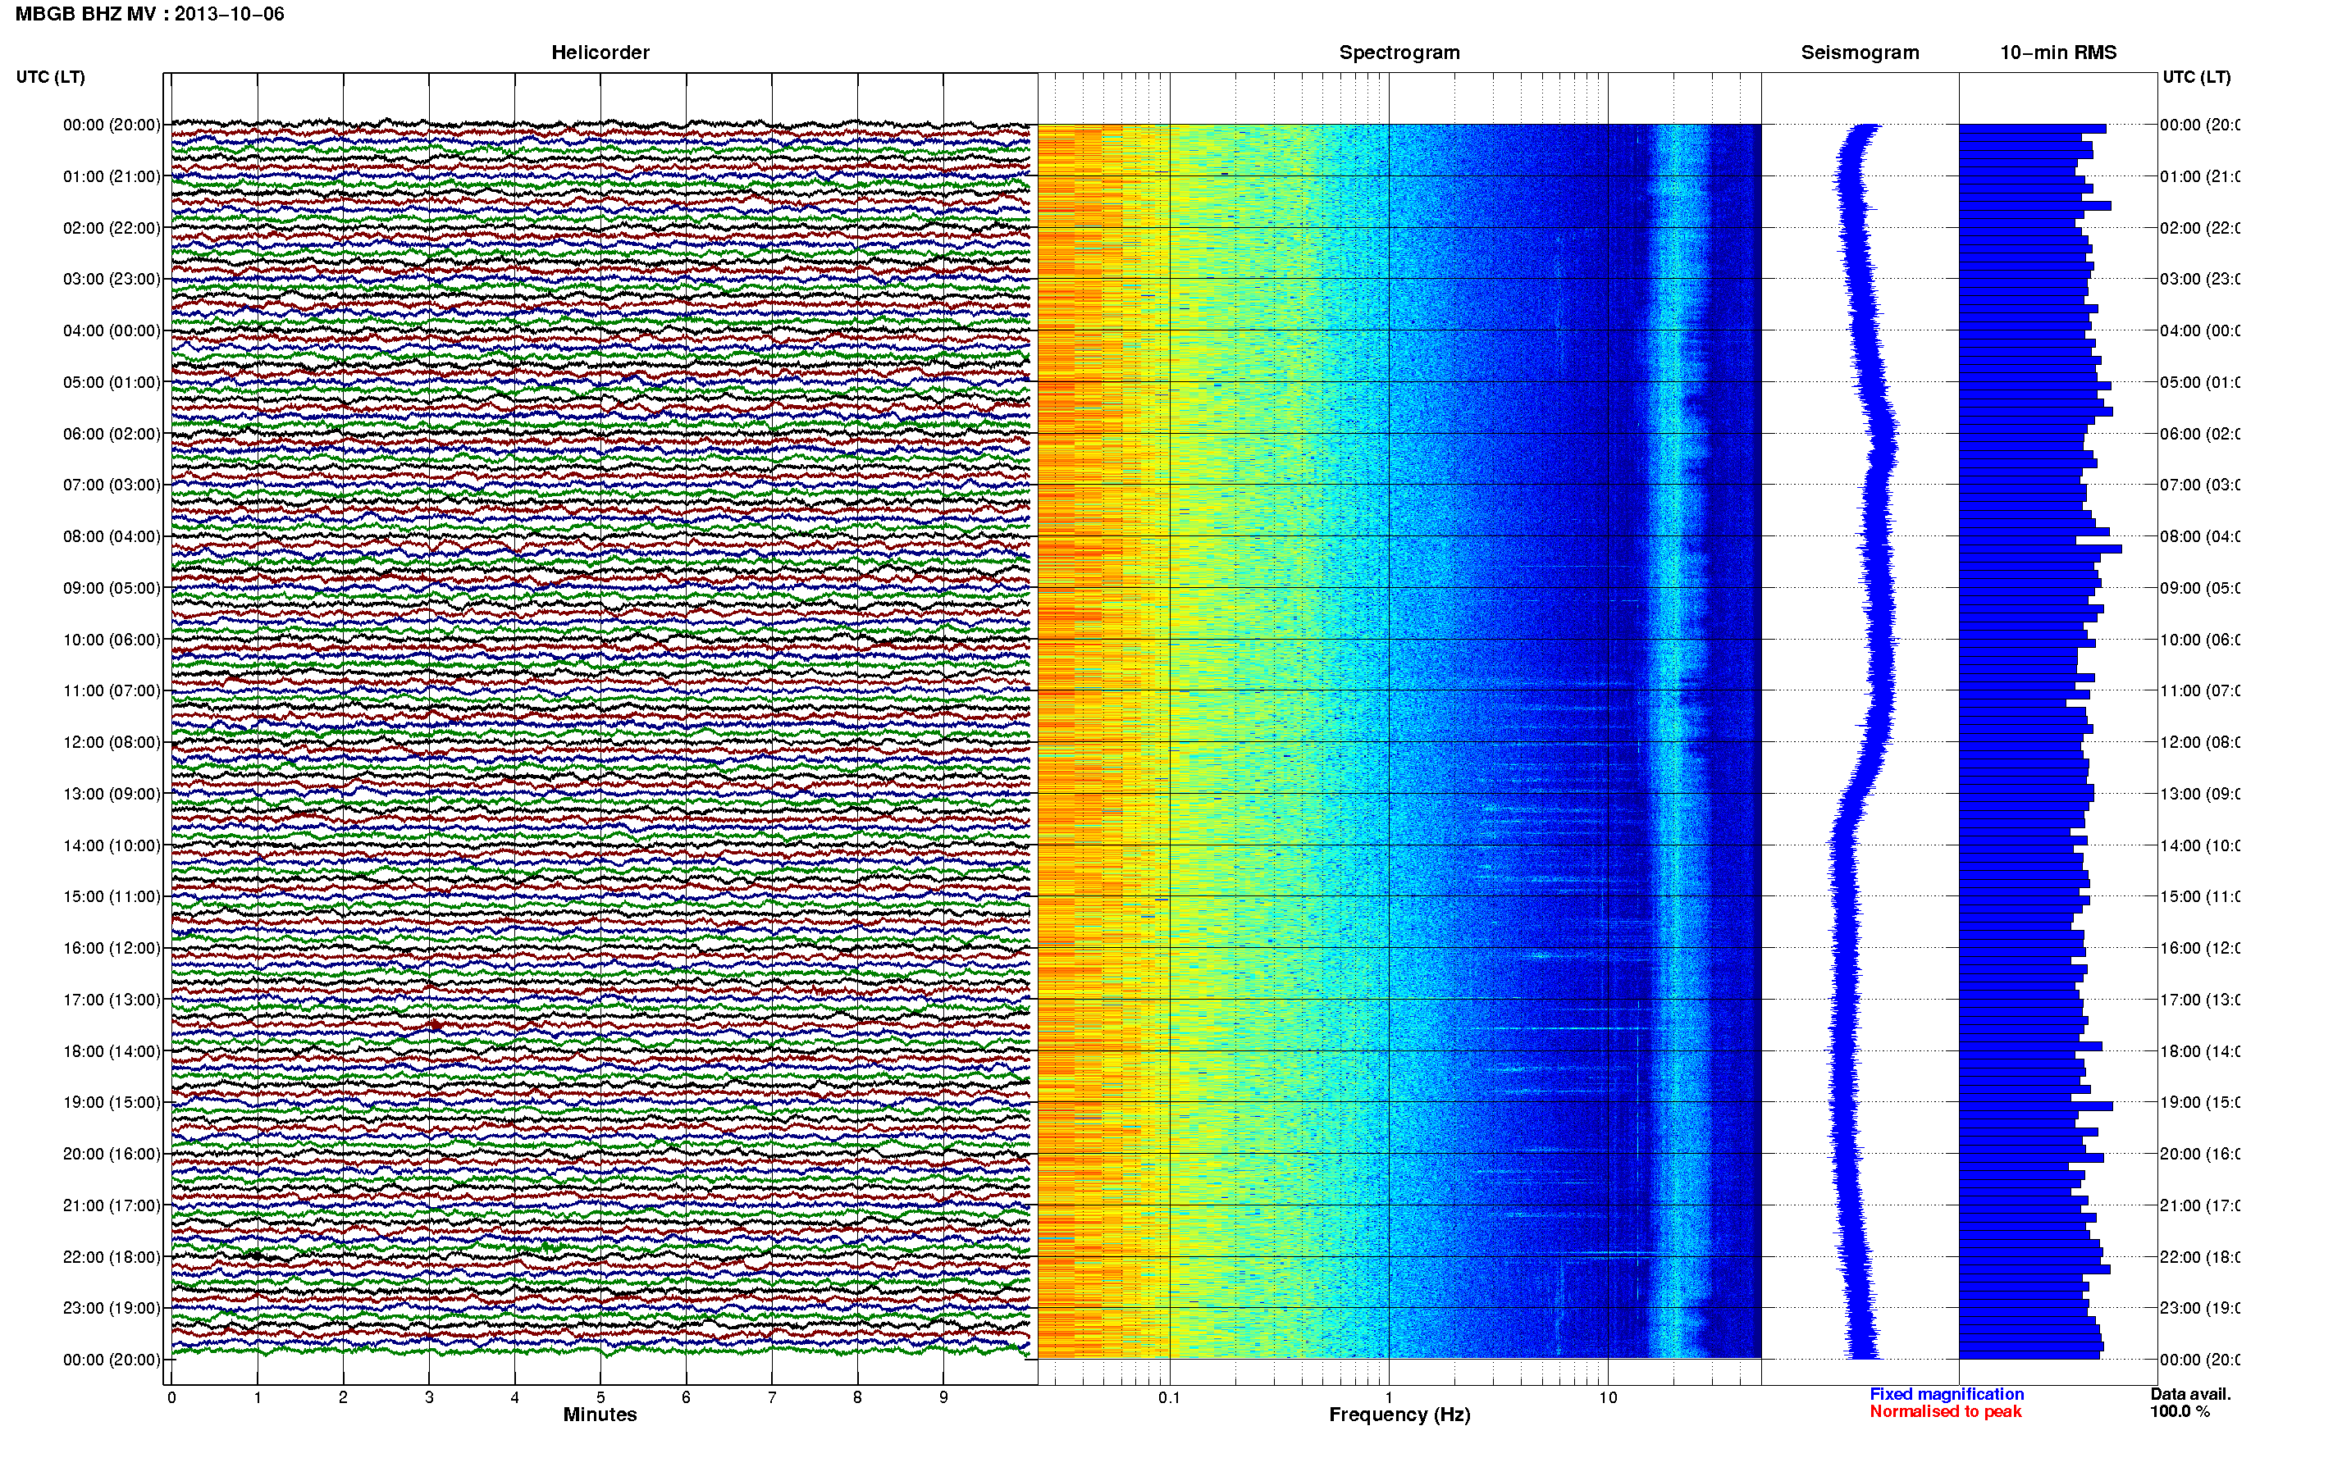Click the left '20:00 (16:00)' time label
The width and height of the screenshot is (2333, 1458).
coord(112,1153)
